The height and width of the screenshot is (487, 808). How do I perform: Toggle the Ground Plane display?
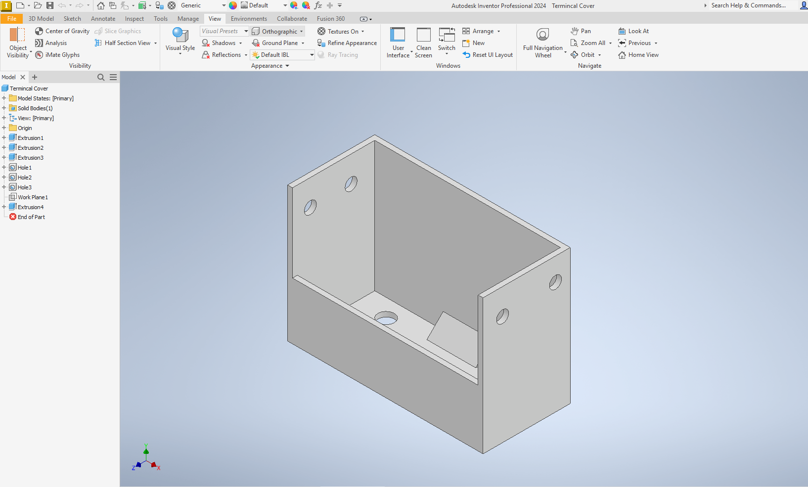(275, 43)
